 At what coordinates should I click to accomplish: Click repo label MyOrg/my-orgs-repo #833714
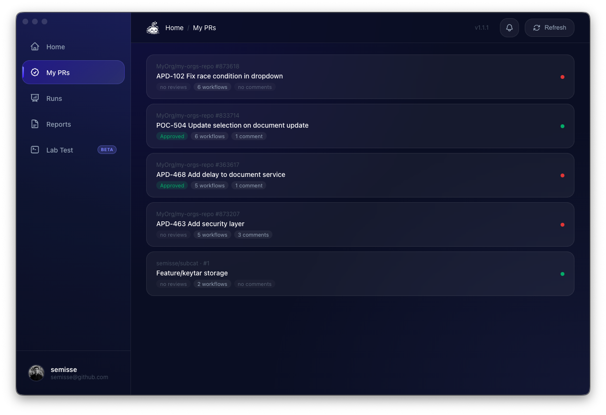click(x=198, y=116)
